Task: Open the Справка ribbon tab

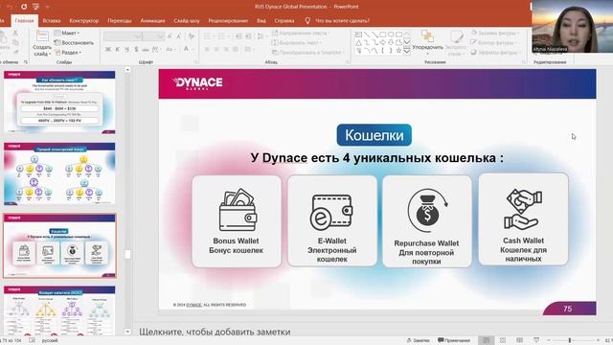Action: pos(284,21)
